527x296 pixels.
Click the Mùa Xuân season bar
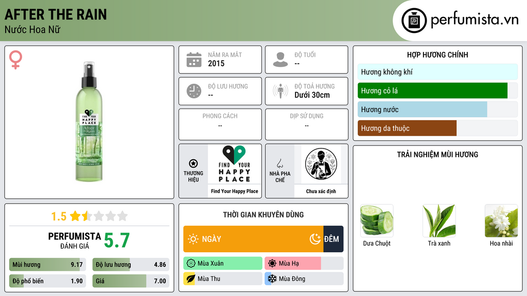pyautogui.click(x=223, y=264)
